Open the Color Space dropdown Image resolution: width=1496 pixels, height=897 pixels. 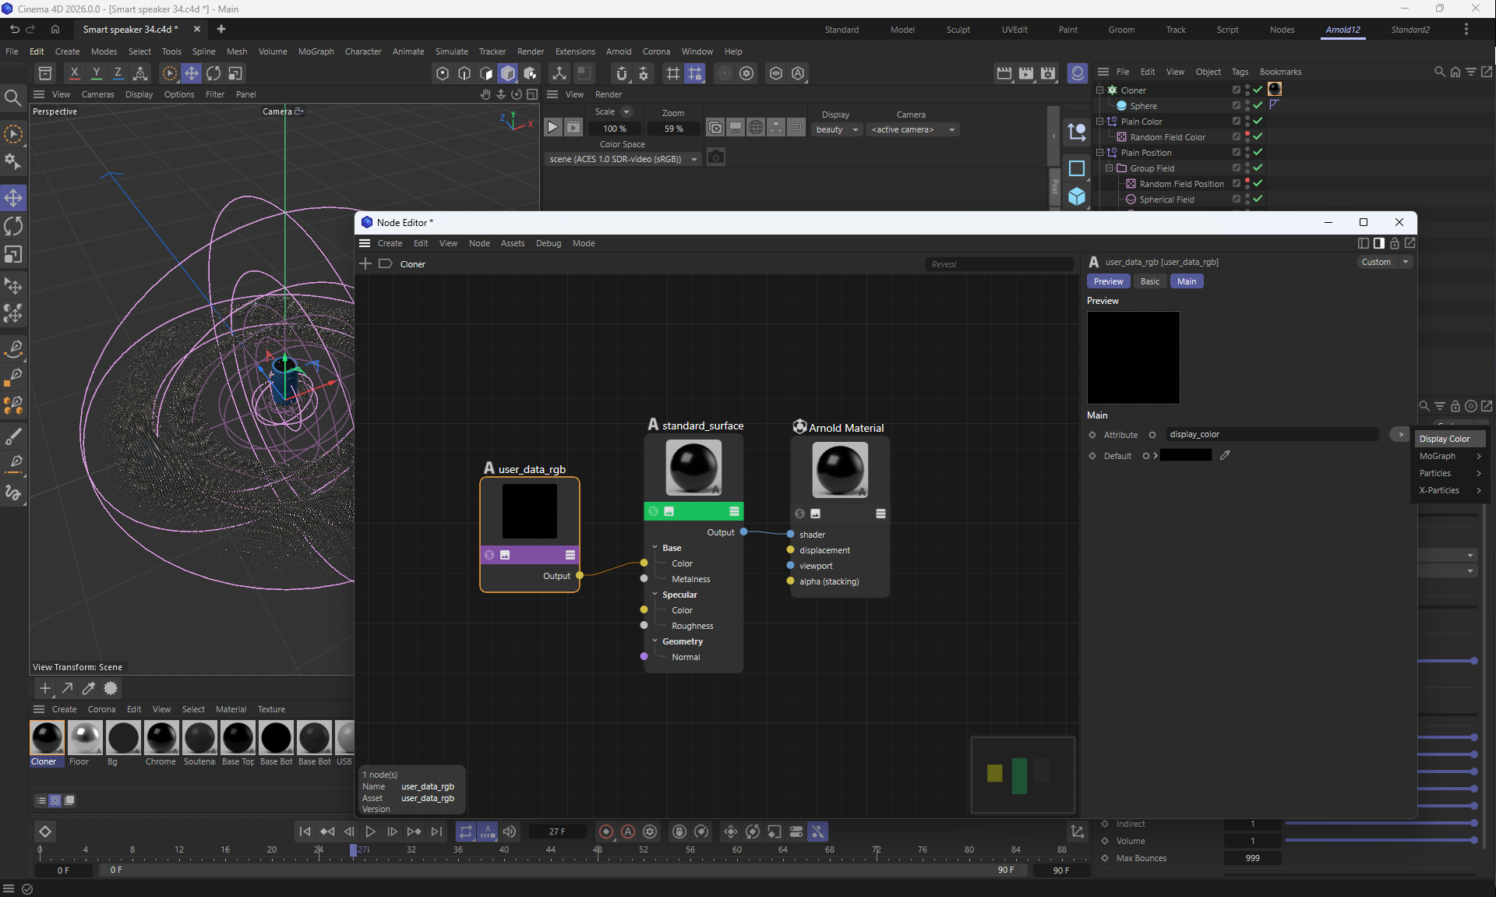click(622, 159)
